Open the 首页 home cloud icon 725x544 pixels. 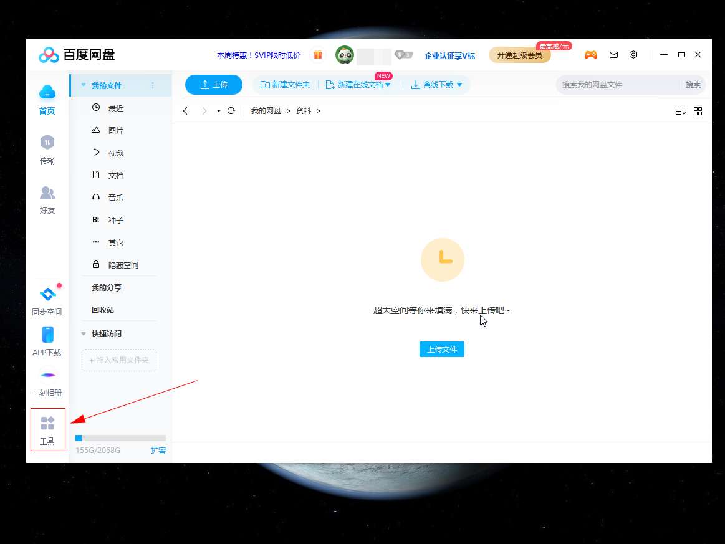tap(47, 92)
